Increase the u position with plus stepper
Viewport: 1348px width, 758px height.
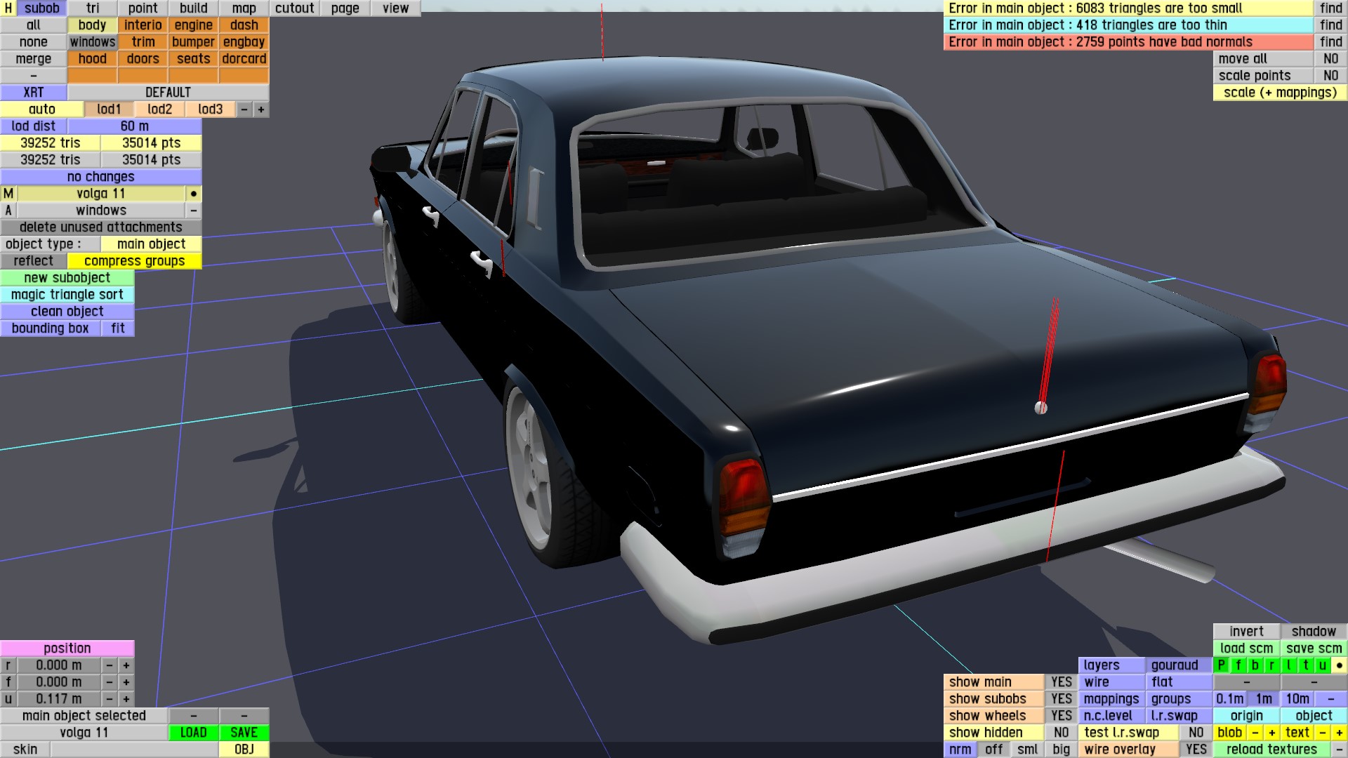click(126, 699)
